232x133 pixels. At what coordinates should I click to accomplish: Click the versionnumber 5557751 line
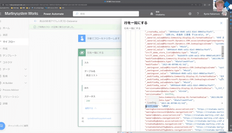pos(160,94)
